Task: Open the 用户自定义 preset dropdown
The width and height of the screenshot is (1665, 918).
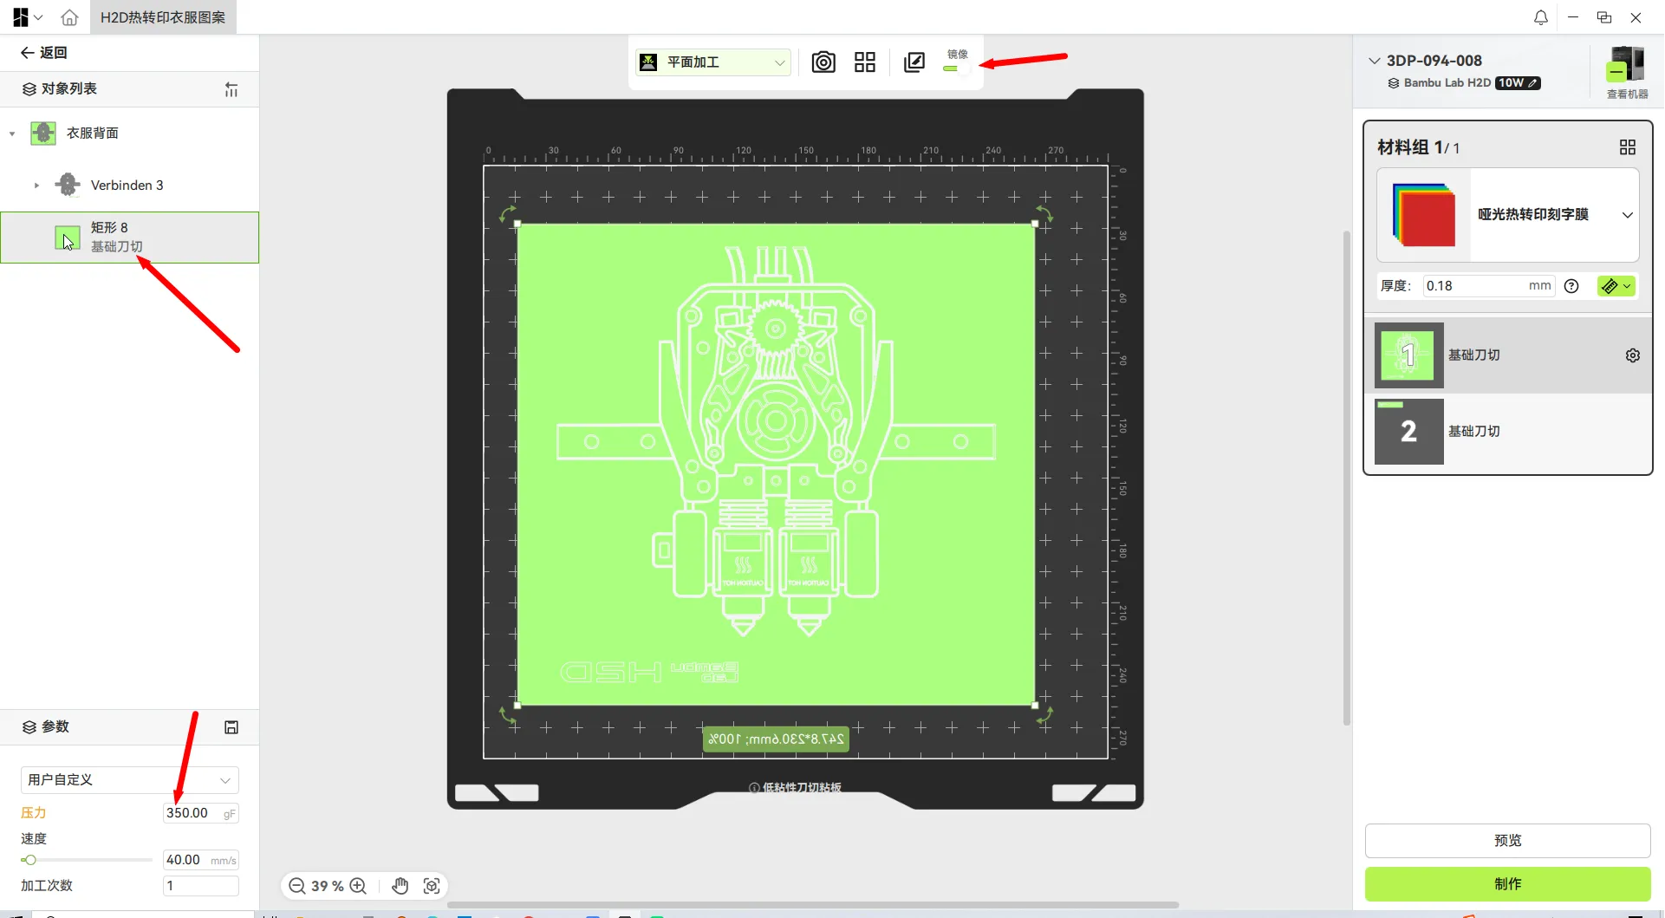Action: pyautogui.click(x=128, y=779)
